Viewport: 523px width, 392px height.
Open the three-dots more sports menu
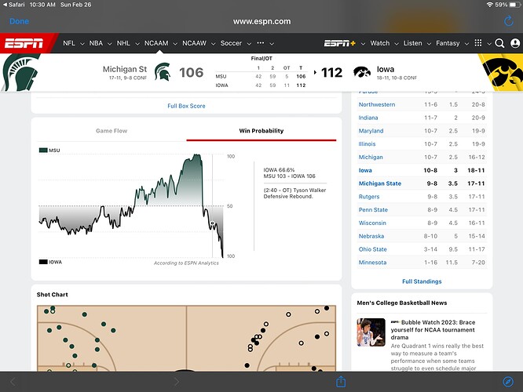point(261,43)
